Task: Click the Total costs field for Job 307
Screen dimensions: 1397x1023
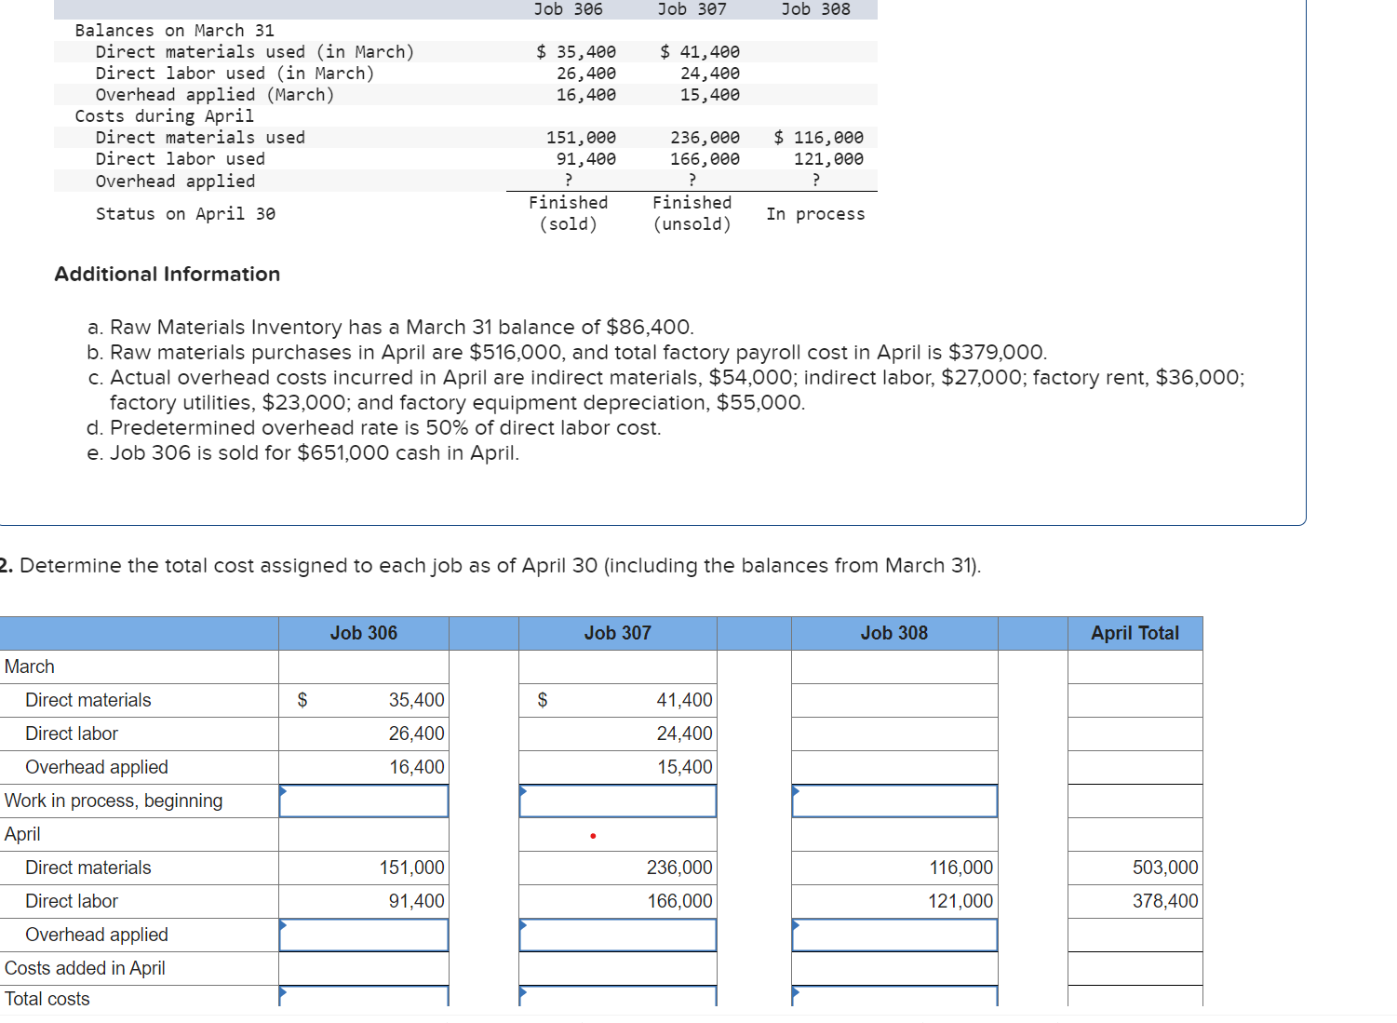Action: click(617, 998)
